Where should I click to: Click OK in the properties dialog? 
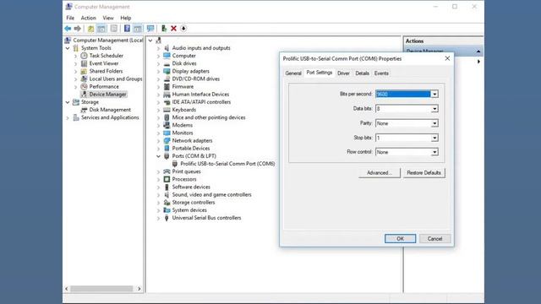pos(400,238)
